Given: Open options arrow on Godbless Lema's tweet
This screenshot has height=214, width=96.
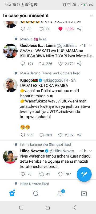Looking at the screenshot, I should point(91,45).
